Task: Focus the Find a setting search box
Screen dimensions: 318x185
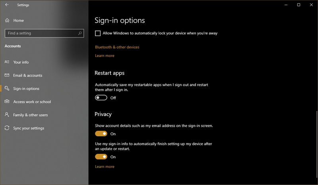Action: point(44,33)
